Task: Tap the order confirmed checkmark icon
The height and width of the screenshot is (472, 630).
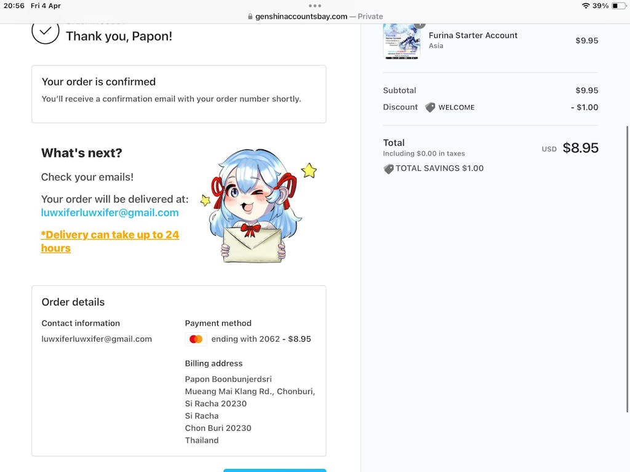Action: [46, 32]
